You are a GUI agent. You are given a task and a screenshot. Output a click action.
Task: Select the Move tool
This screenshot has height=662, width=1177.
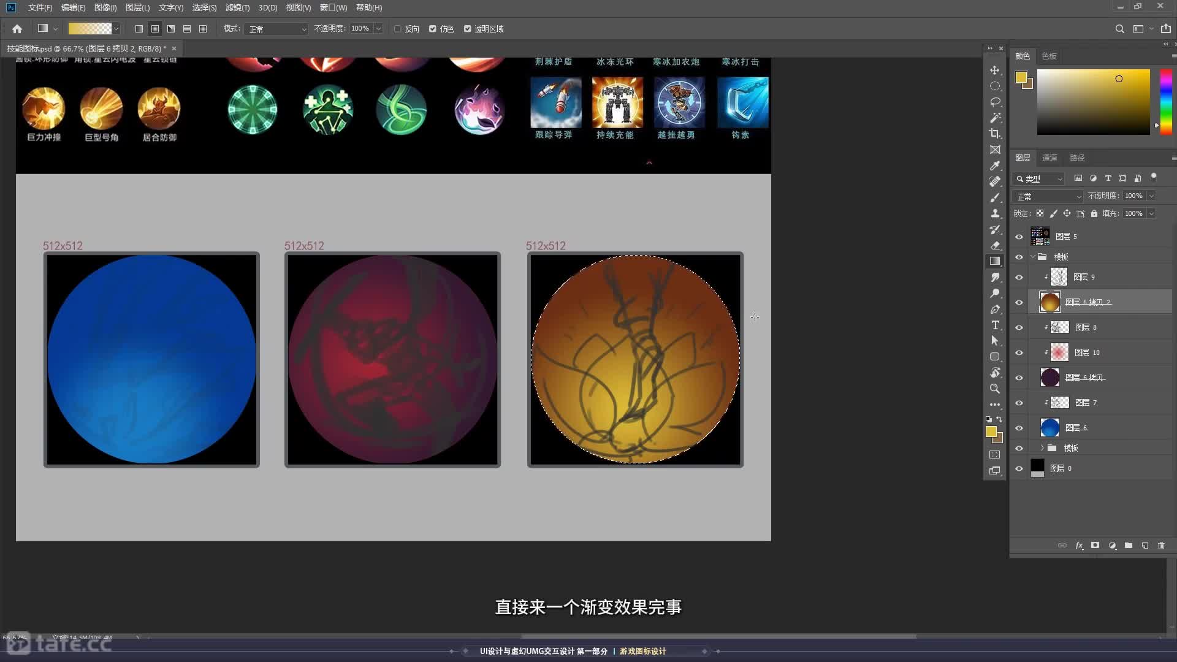[995, 70]
